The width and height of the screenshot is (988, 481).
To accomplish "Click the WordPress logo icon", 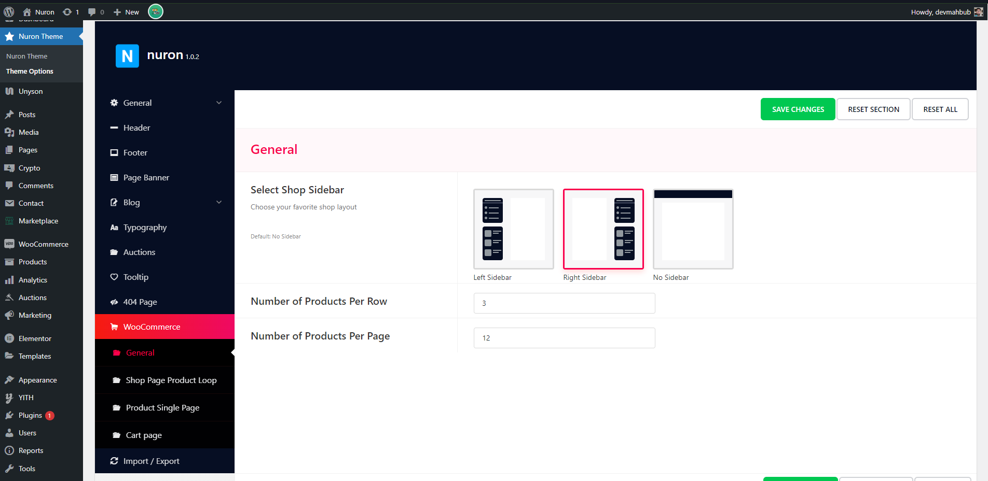I will [9, 12].
